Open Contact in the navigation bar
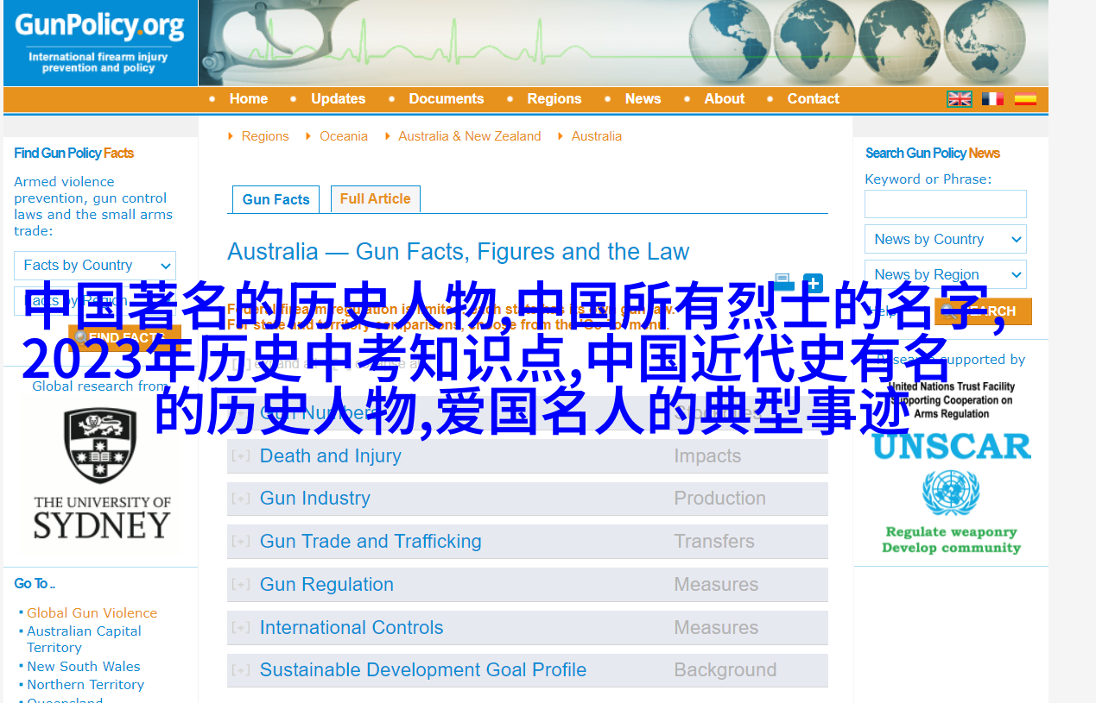 (x=814, y=99)
